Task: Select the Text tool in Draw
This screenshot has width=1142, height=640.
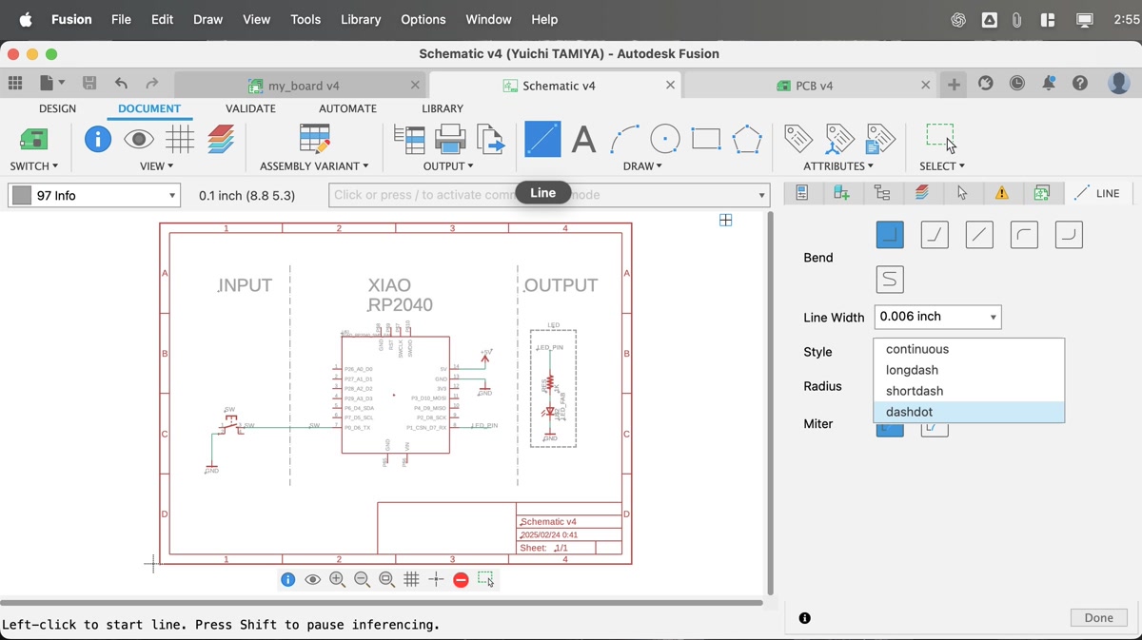Action: 583,140
